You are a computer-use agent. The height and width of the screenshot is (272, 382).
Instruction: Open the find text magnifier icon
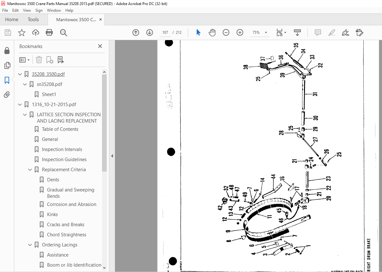tap(63, 33)
